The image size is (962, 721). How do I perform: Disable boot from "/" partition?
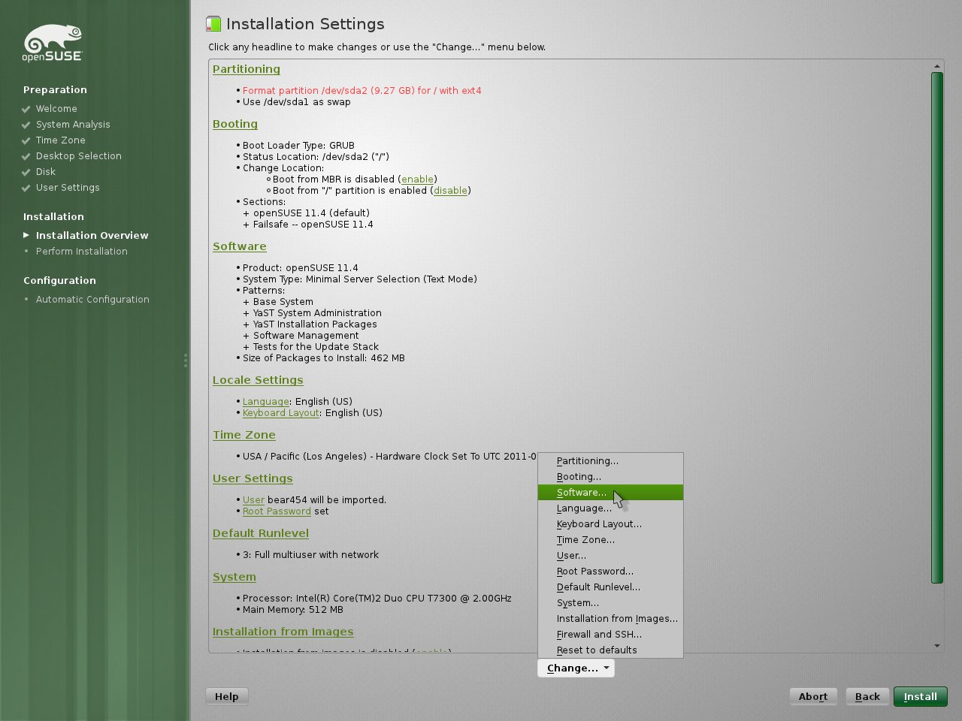point(450,191)
